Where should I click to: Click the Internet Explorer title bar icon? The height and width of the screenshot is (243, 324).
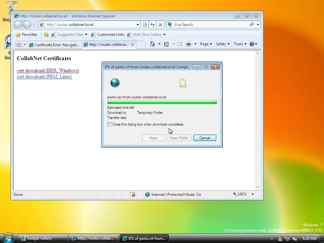pyautogui.click(x=16, y=16)
